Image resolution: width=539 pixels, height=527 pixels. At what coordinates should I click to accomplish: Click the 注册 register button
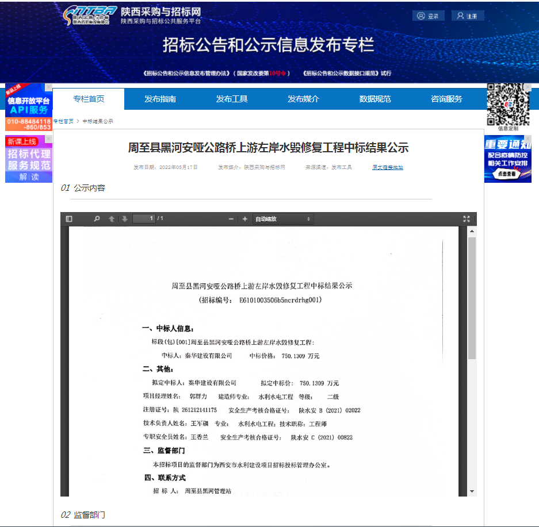468,16
